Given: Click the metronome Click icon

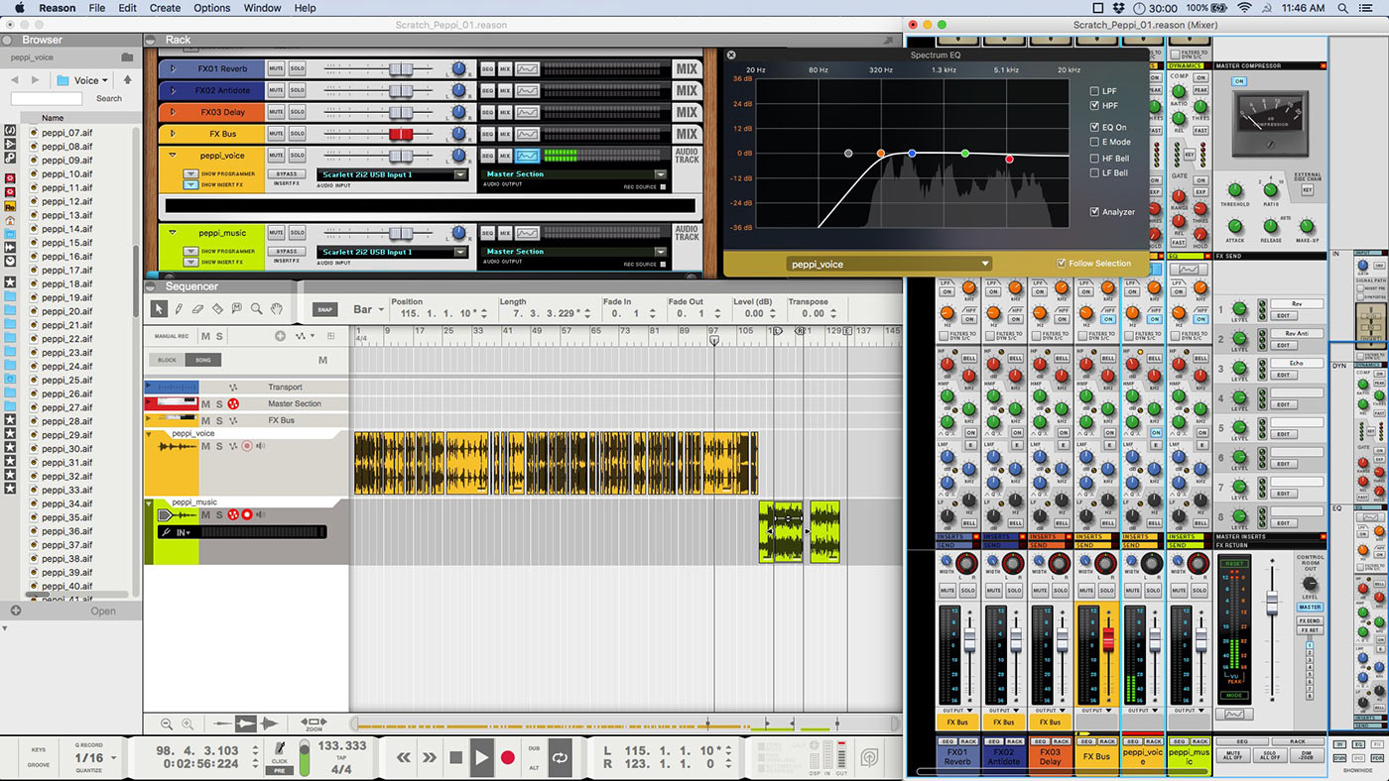Looking at the screenshot, I should click(281, 750).
